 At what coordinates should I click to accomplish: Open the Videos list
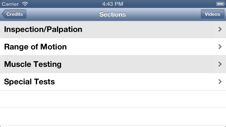(x=212, y=14)
